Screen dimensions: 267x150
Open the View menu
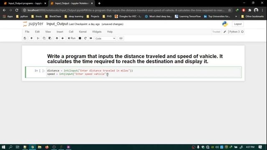coord(48,32)
